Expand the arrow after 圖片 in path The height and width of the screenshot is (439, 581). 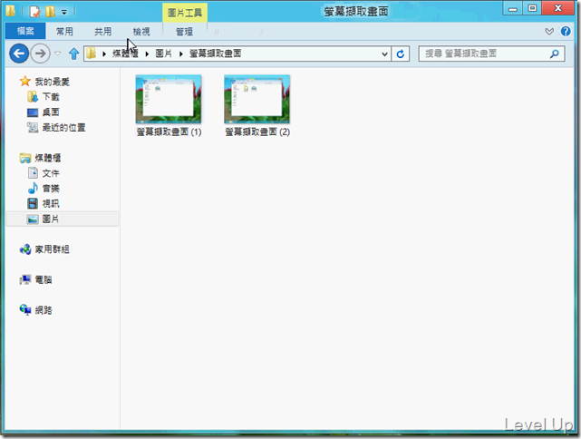[180, 54]
